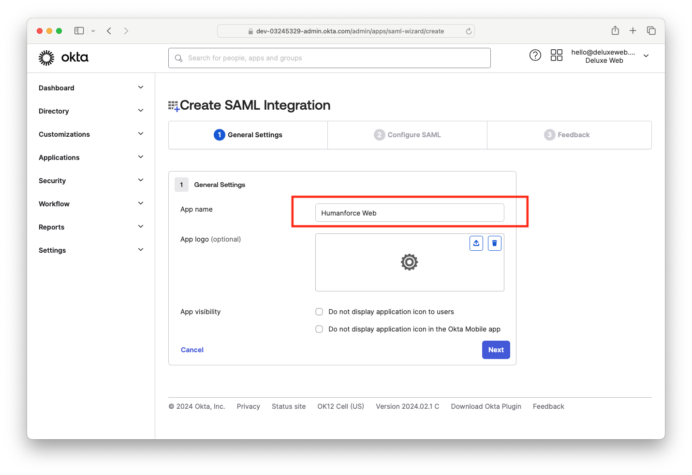Image resolution: width=692 pixels, height=475 pixels.
Task: Select the General Settings step tab
Action: [x=248, y=135]
